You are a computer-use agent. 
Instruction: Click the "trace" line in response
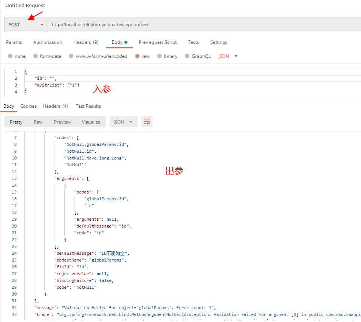[x=198, y=315]
